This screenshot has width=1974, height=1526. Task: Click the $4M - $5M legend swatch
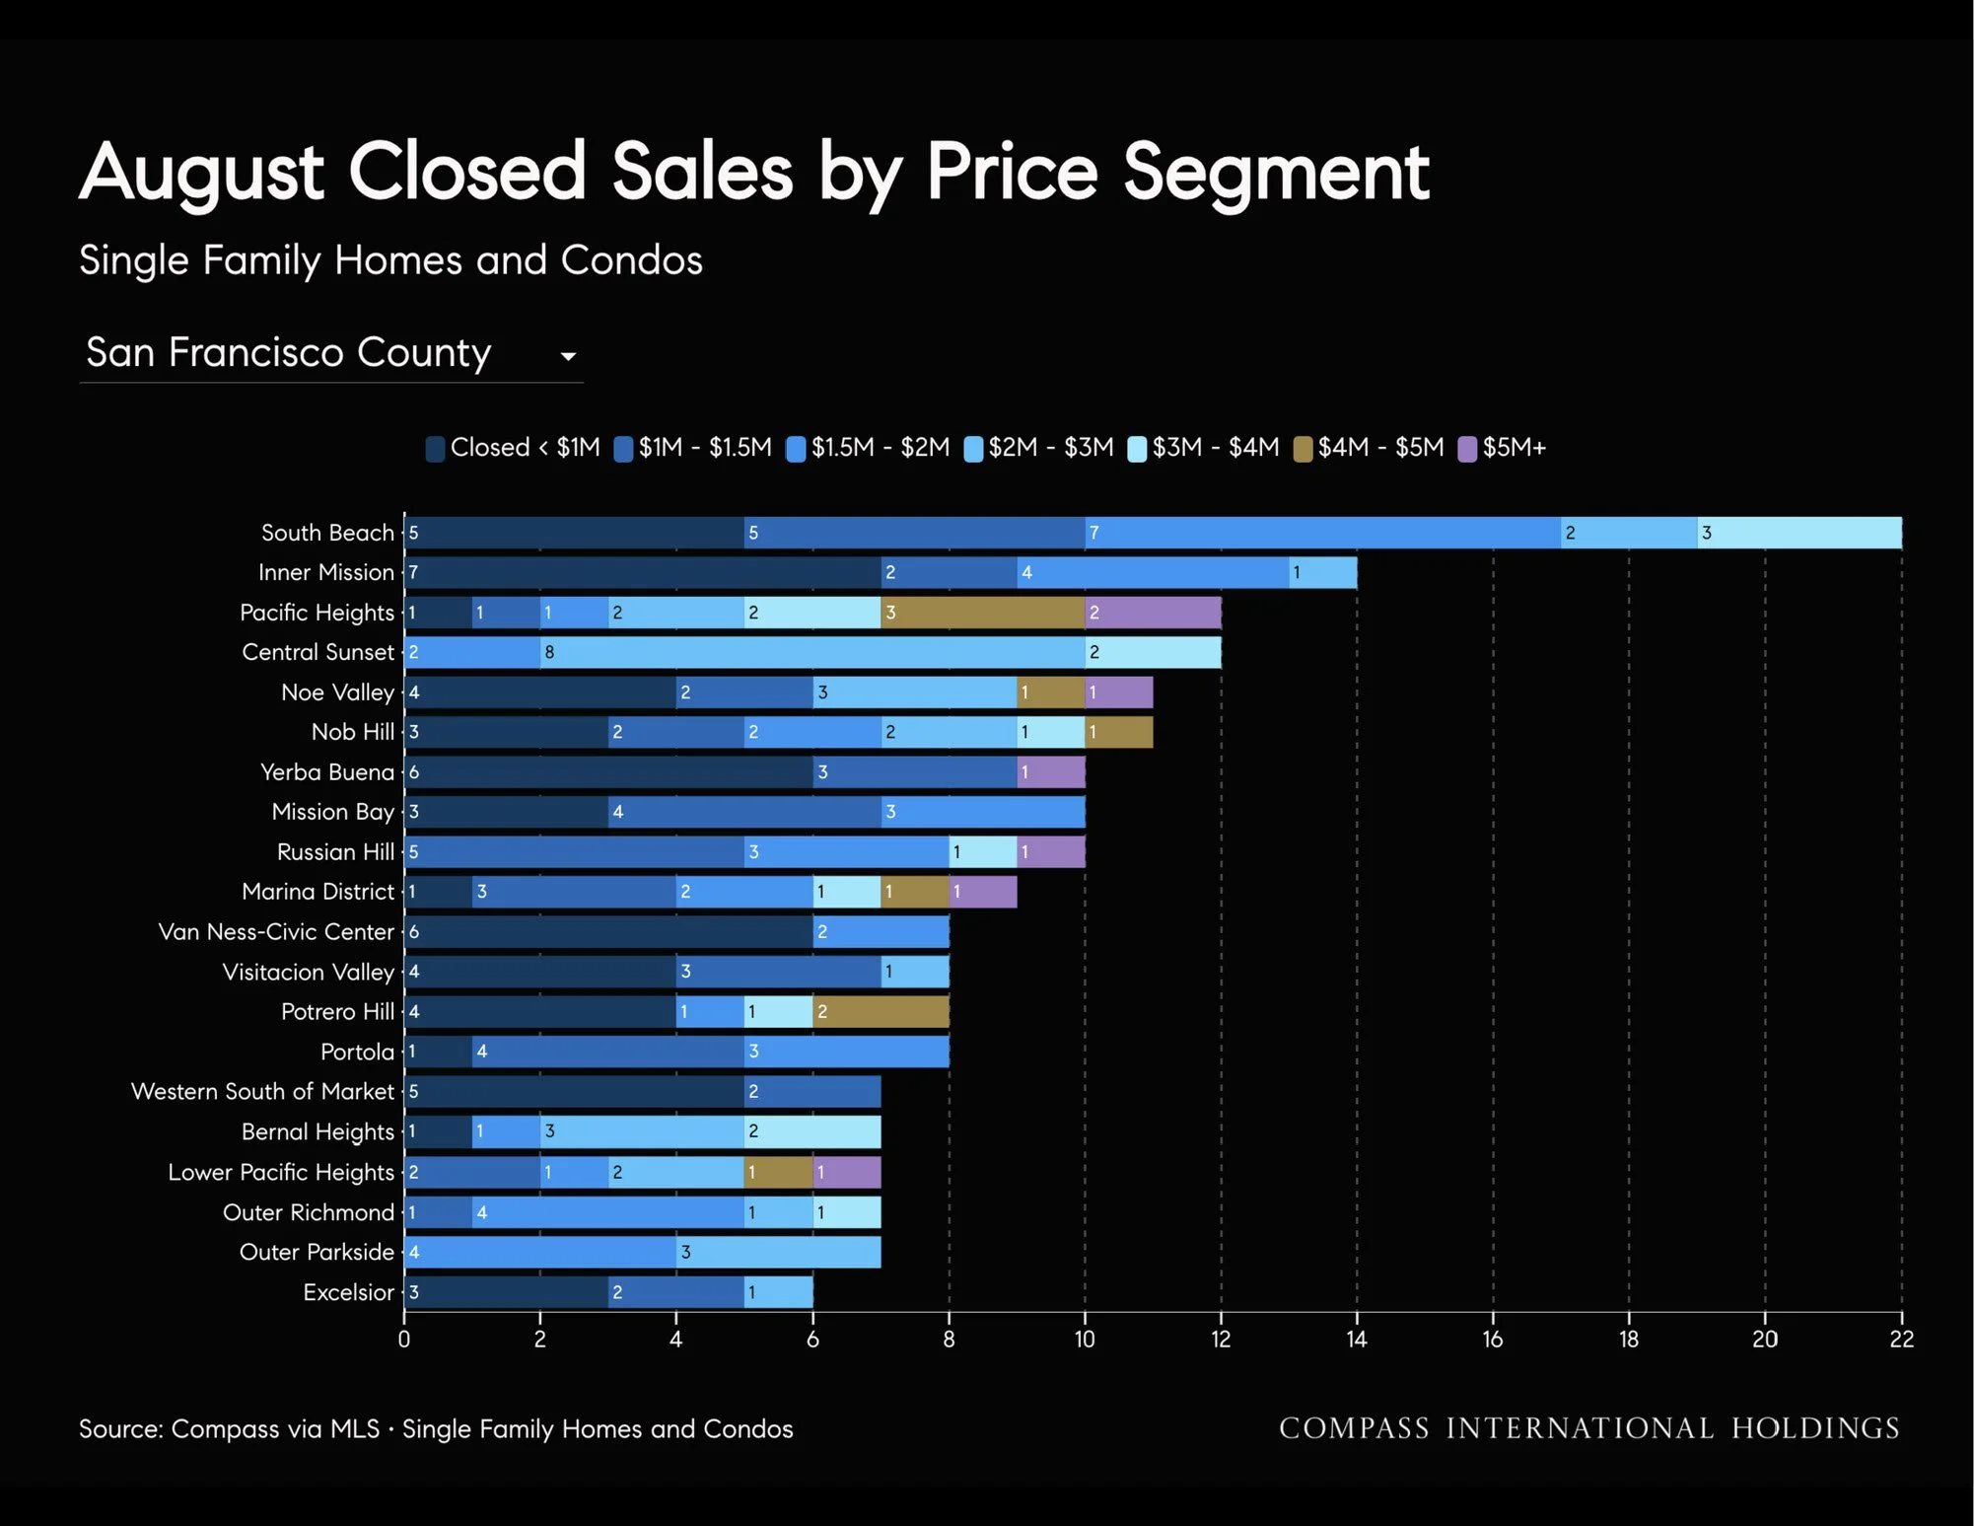pyautogui.click(x=1303, y=449)
